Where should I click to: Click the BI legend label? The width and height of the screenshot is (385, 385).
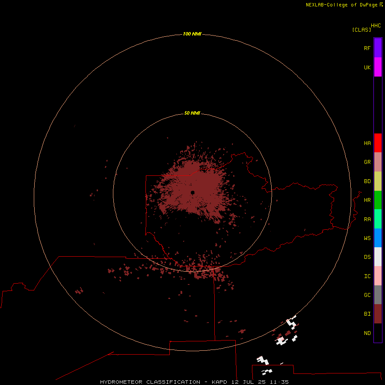pyautogui.click(x=367, y=314)
